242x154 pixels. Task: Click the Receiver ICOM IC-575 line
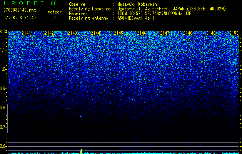[154, 13]
